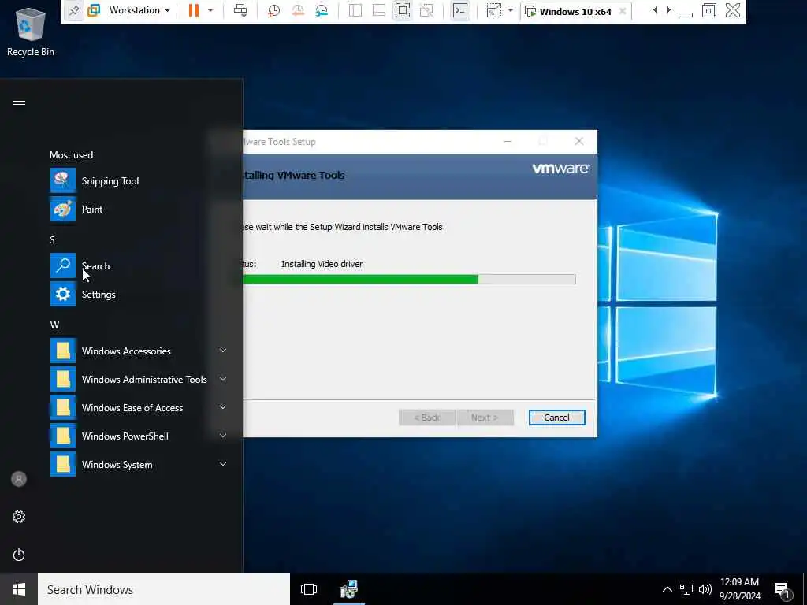Click the Send Ctrl+Alt+Del toolbar icon
Viewport: 807px width, 605px height.
240,10
